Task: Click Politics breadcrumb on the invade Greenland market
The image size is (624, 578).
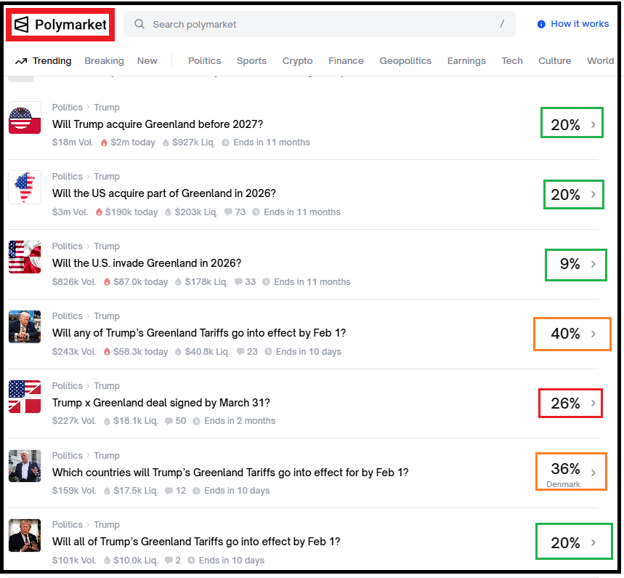Action: (68, 246)
